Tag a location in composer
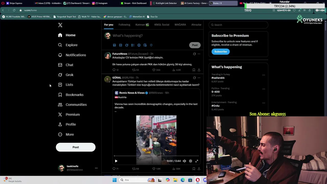 [x=151, y=45]
